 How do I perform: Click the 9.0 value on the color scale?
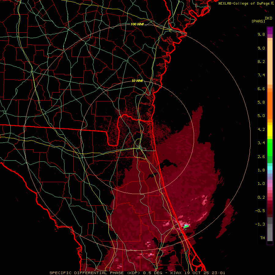261,48
